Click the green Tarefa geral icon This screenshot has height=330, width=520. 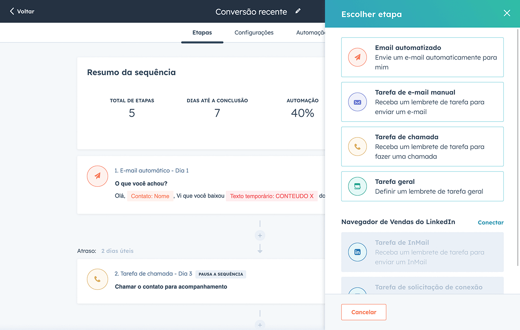click(357, 186)
